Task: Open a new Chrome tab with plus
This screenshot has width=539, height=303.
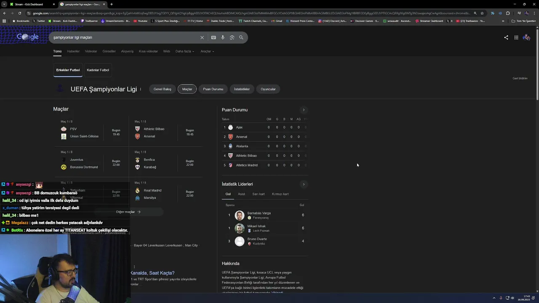Action: click(x=111, y=4)
